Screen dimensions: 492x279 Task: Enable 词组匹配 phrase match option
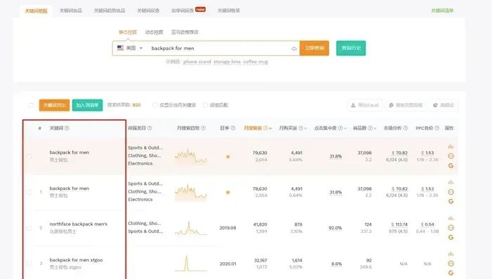[205, 105]
